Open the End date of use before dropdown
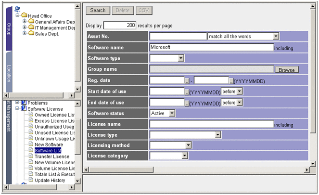Viewport: 319px width, 195px height. point(240,103)
